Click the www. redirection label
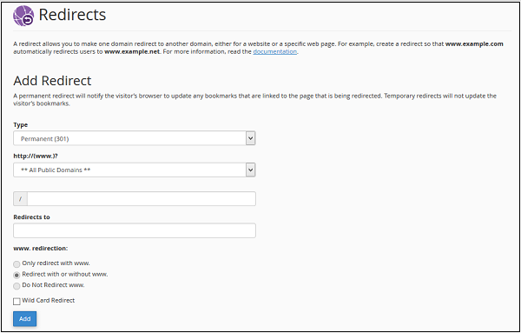The image size is (521, 333). tap(41, 249)
